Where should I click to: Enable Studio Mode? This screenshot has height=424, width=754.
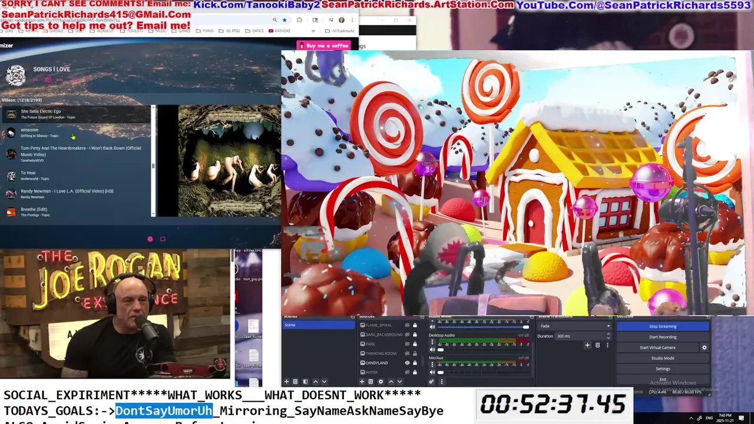tap(663, 358)
